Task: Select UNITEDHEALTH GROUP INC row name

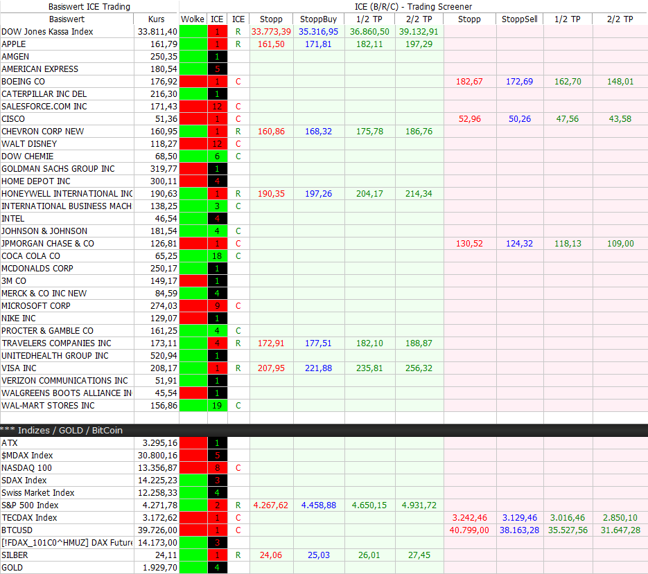Action: [55, 356]
